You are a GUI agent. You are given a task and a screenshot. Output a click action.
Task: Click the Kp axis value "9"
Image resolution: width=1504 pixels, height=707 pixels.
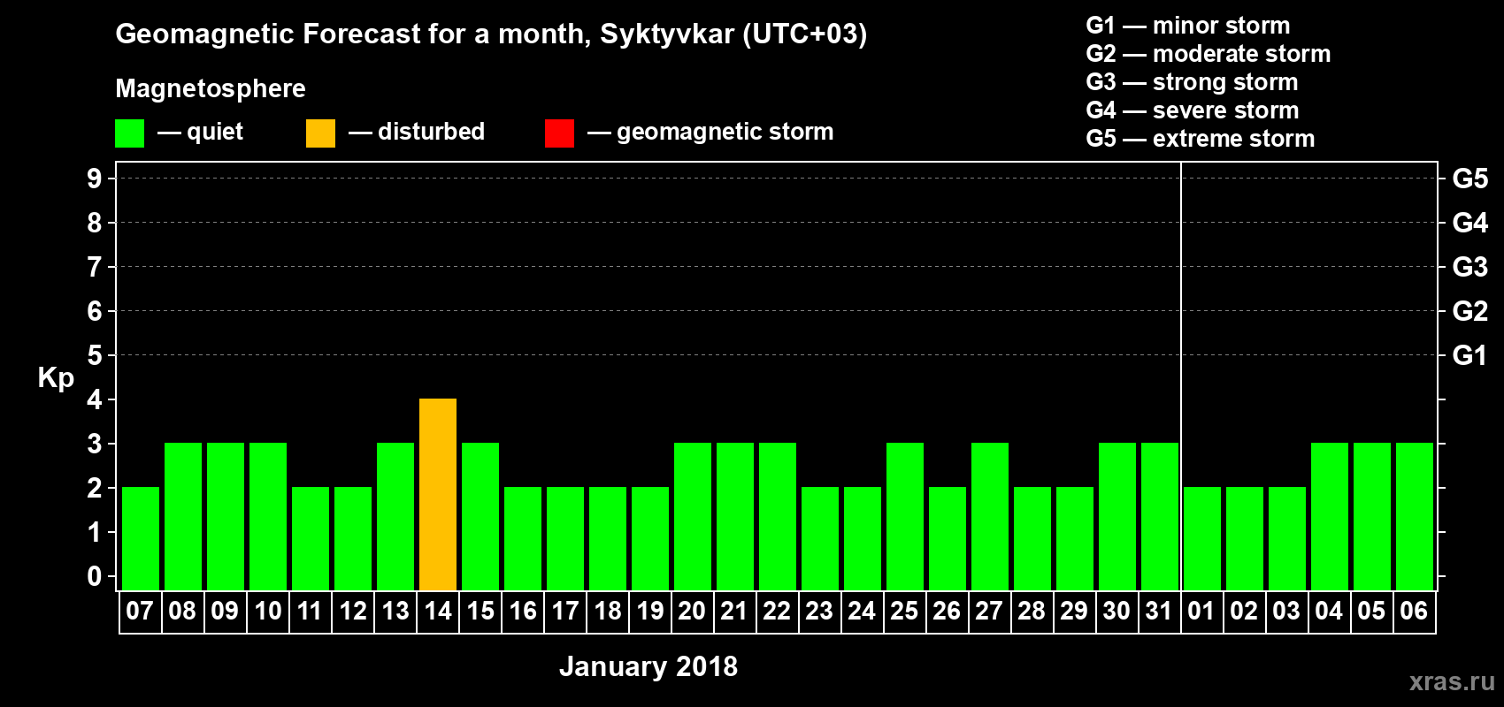pyautogui.click(x=95, y=179)
